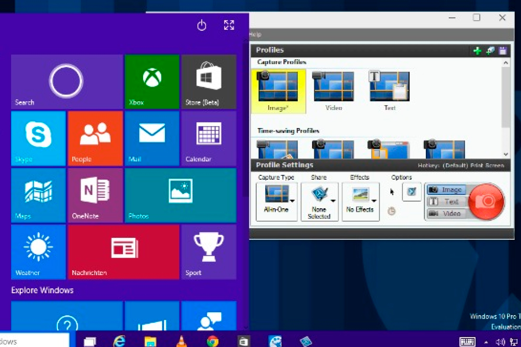Toggle the mouse cursor capture option

pyautogui.click(x=392, y=192)
